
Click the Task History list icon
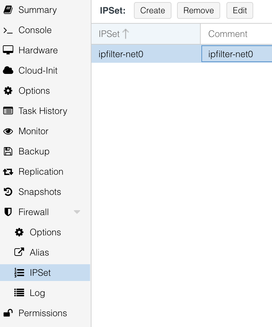click(8, 111)
